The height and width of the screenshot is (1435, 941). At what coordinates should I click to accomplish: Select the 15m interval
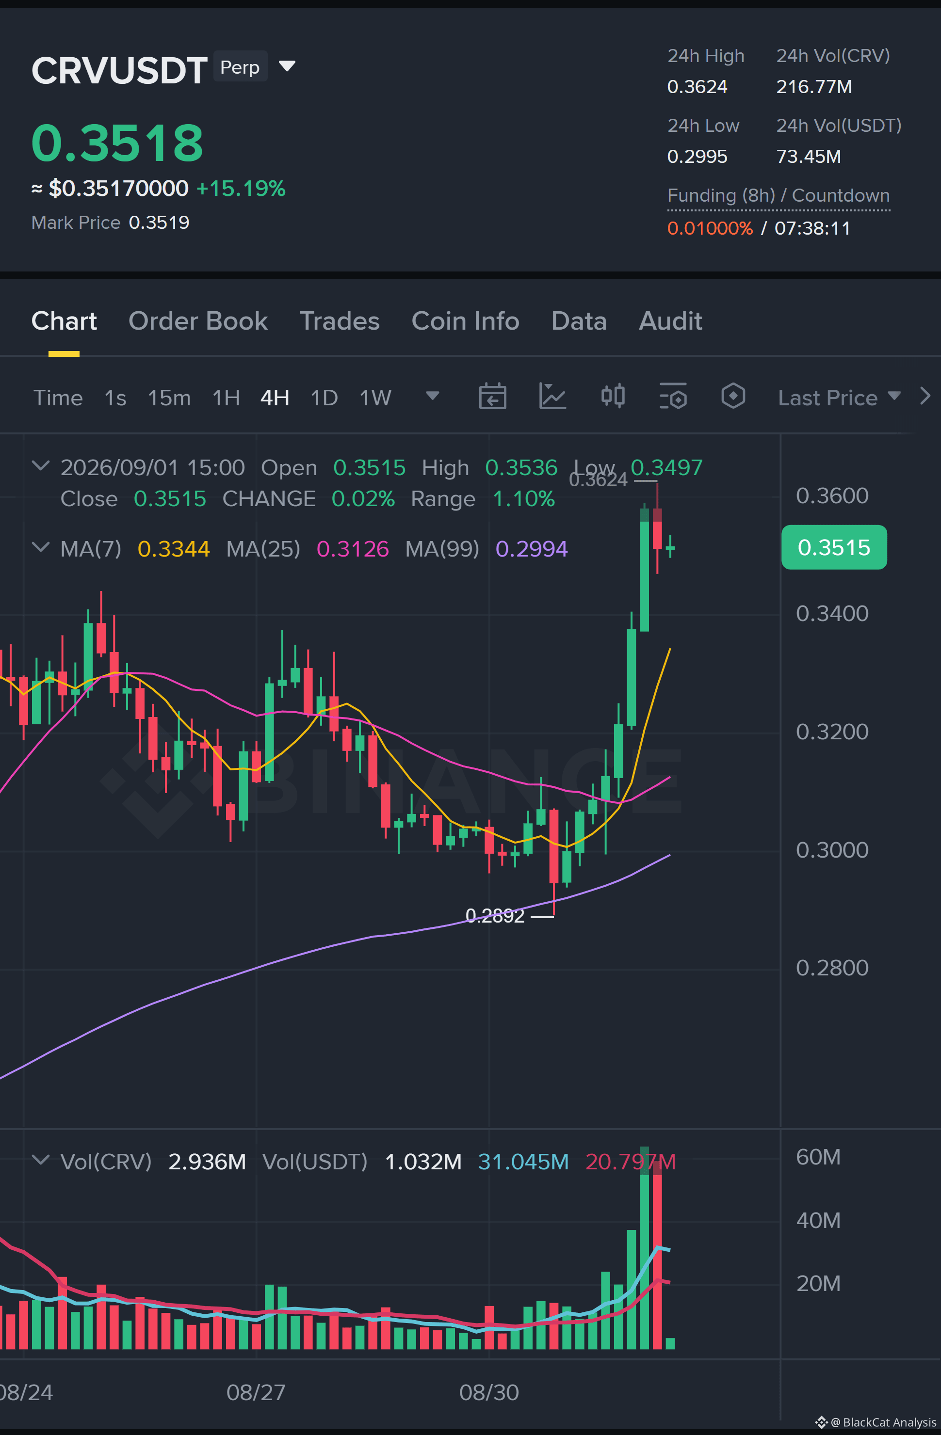tap(169, 398)
